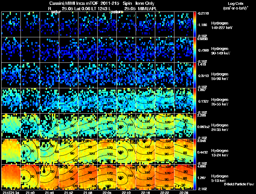
Task: Click the '22:16' time axis label
Action: pyautogui.click(x=146, y=193)
